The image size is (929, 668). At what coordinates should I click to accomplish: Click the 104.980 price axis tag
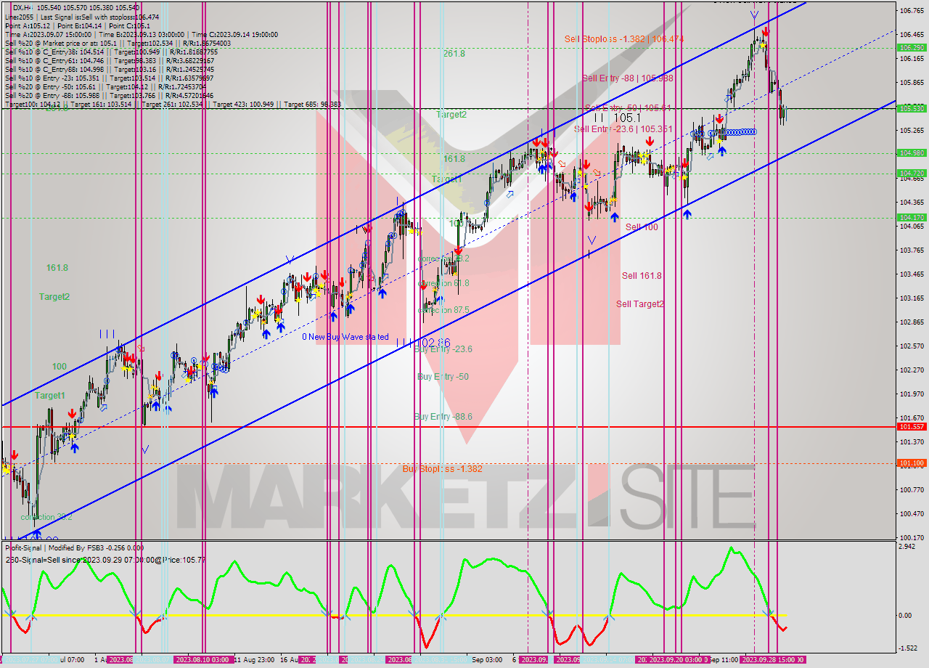pos(912,152)
